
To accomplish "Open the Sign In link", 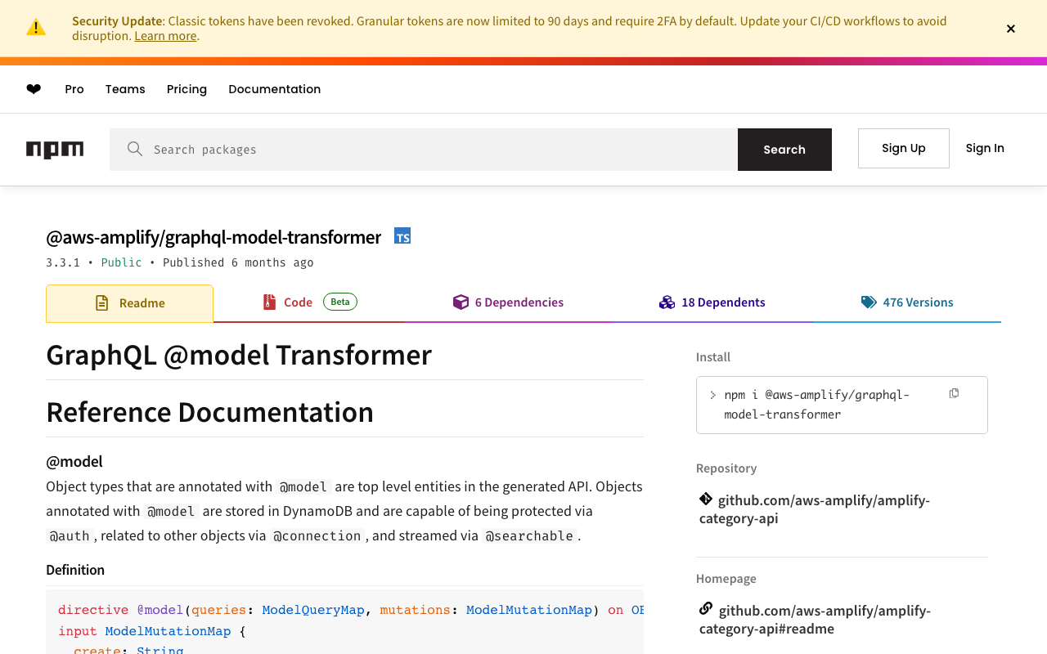I will point(985,148).
